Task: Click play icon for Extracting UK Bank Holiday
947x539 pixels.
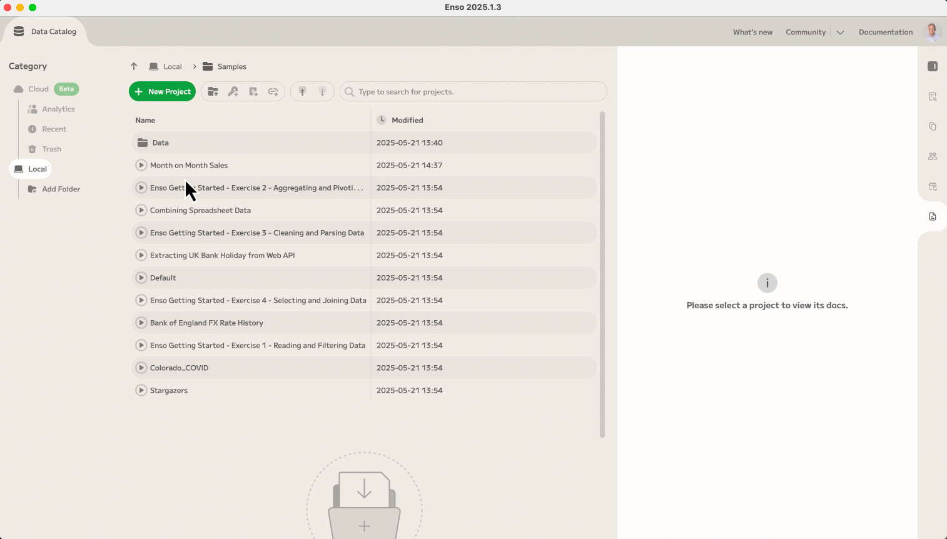Action: click(x=141, y=255)
